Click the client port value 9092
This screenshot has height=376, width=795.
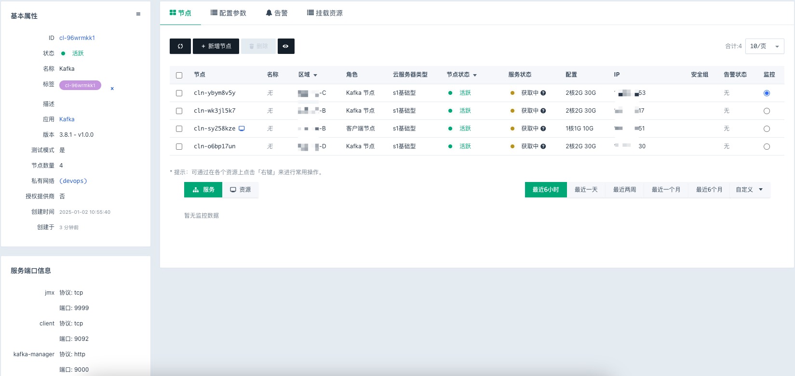coord(81,339)
